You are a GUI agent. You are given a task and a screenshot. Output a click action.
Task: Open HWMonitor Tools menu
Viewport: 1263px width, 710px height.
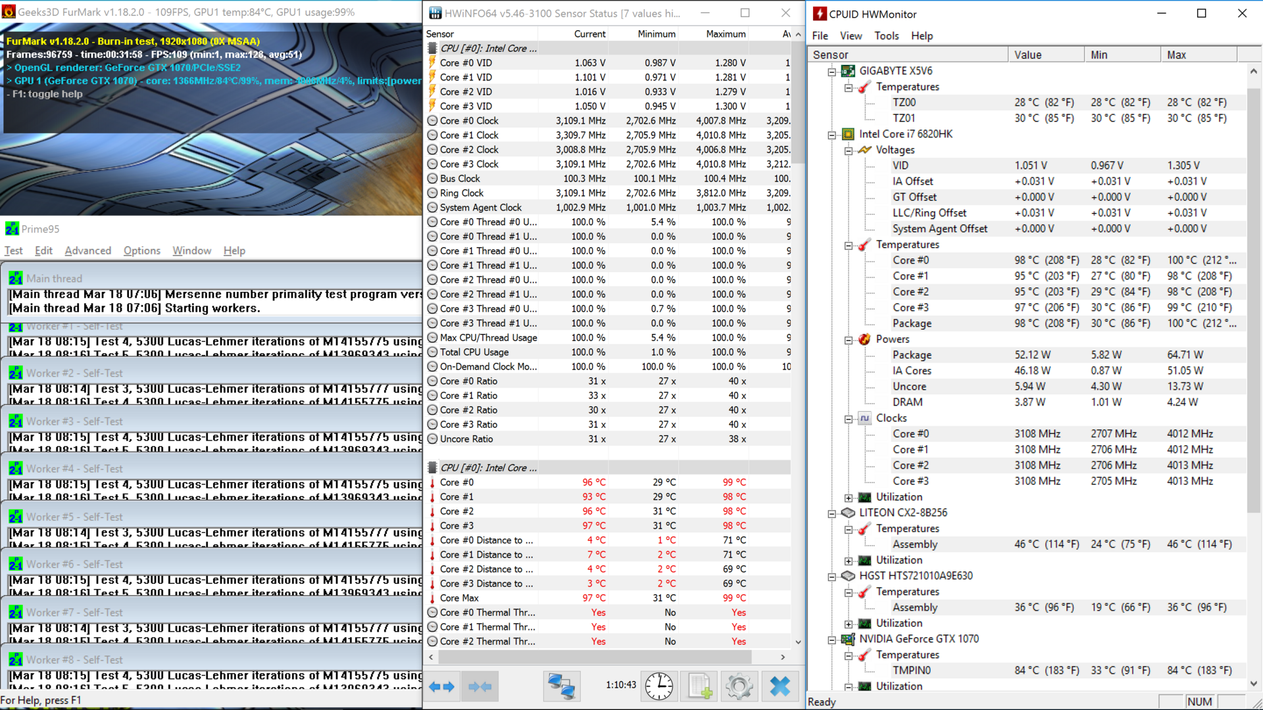coord(886,35)
